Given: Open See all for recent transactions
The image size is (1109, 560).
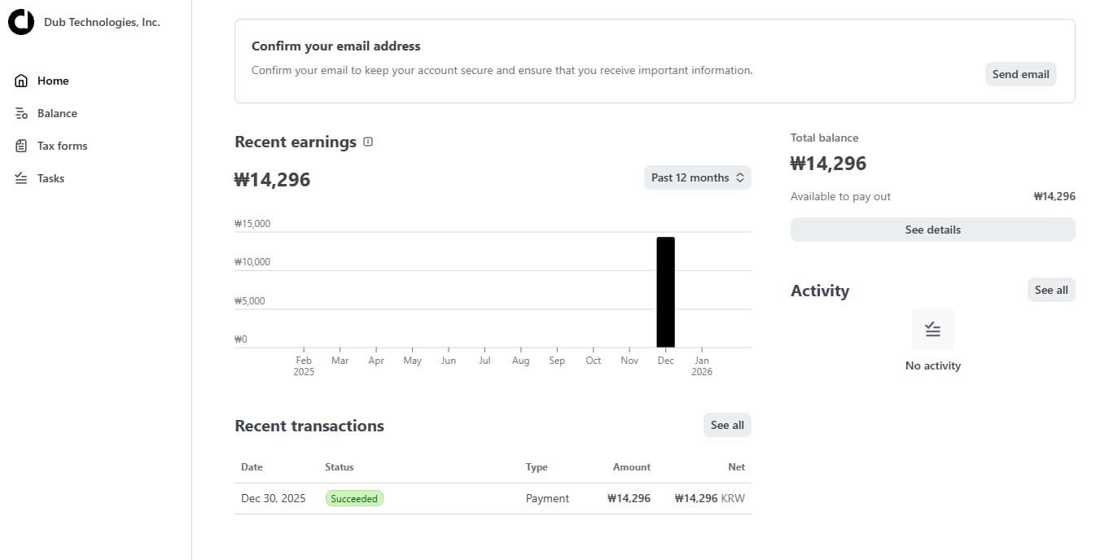Looking at the screenshot, I should tap(726, 424).
